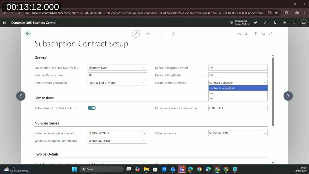Click the Saved status indicator

241,34
